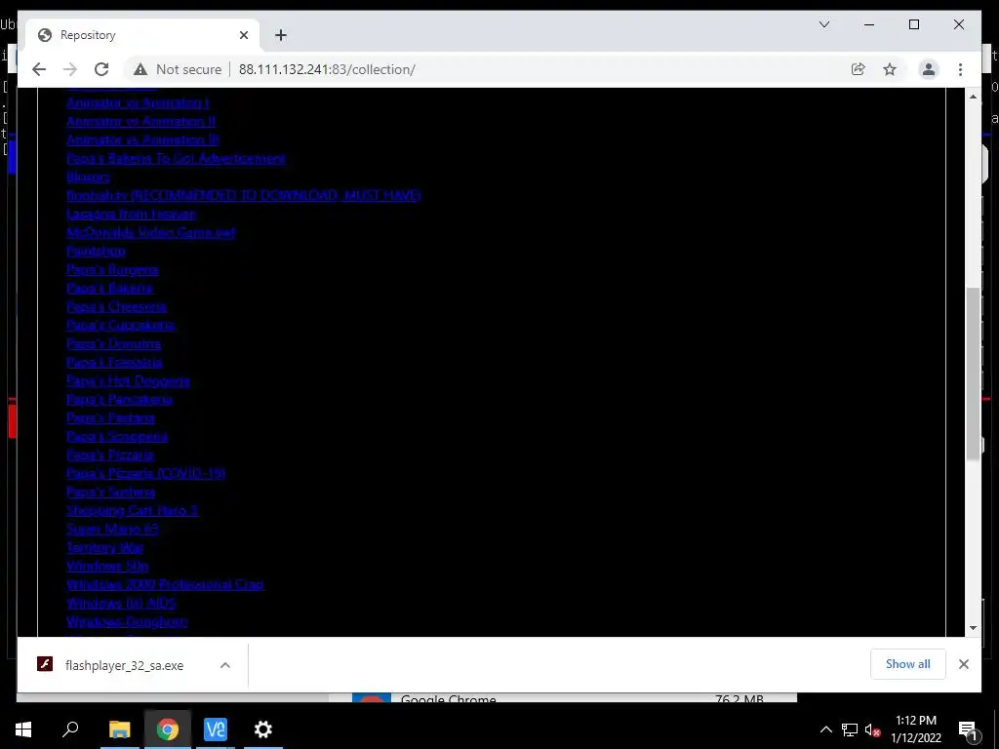
Task: Open the tab search dropdown arrow
Action: point(823,24)
